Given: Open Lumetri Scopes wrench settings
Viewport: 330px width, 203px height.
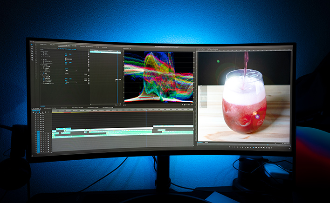Looking at the screenshot, I should tap(183, 105).
